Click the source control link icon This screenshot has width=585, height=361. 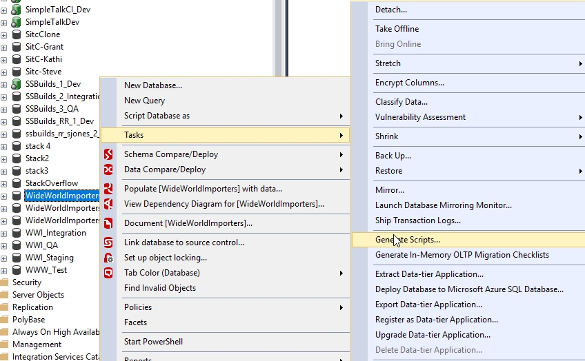coord(108,243)
